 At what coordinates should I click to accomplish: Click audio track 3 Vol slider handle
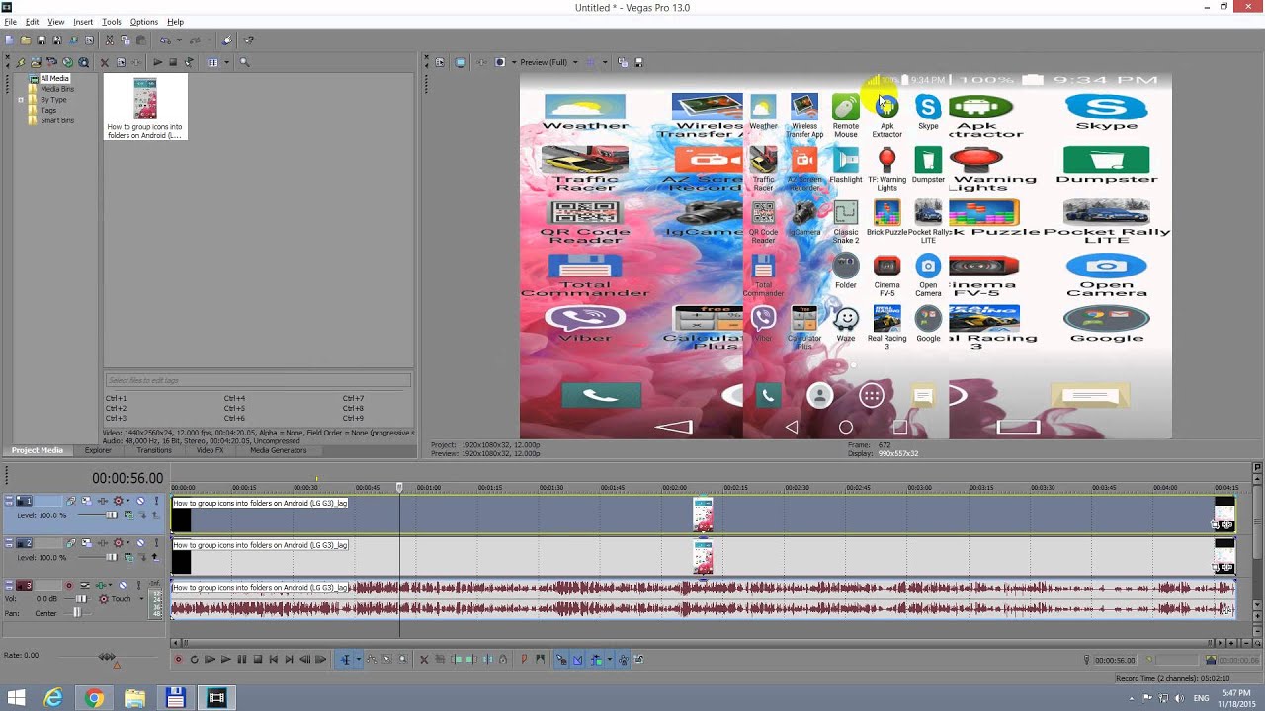click(x=81, y=599)
